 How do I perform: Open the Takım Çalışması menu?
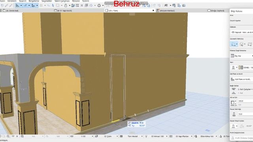62,1
